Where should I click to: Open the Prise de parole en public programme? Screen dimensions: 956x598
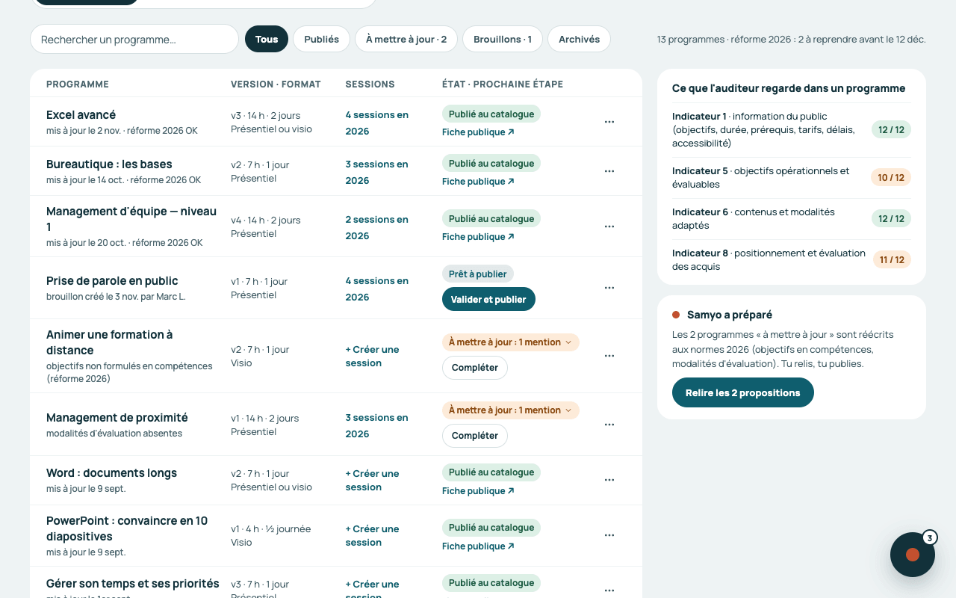pos(112,281)
